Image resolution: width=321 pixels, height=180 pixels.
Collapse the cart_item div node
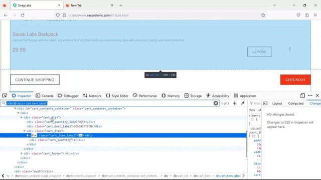coord(25,131)
